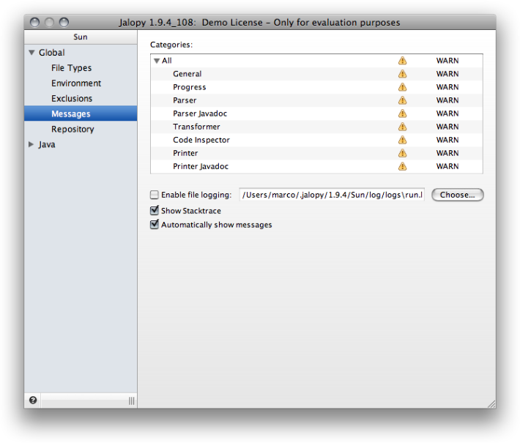Click the warning icon in the Parser row
This screenshot has height=443, width=520.
pos(402,100)
